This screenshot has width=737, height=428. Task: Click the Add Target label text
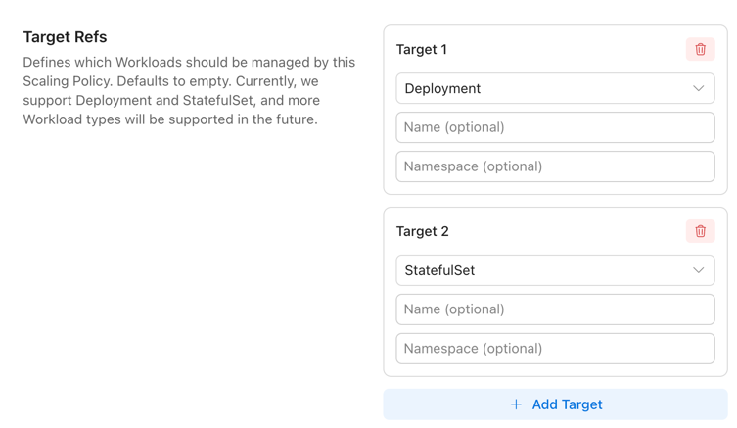(567, 404)
